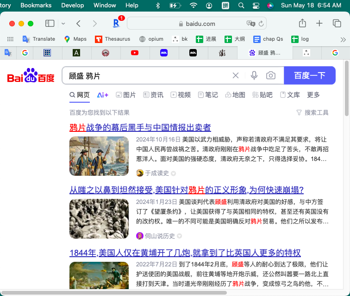Toggle the Safari sidebar
The image size is (350, 296).
click(50, 23)
